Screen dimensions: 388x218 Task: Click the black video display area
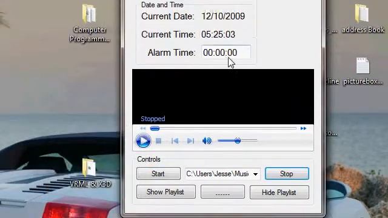tap(223, 97)
